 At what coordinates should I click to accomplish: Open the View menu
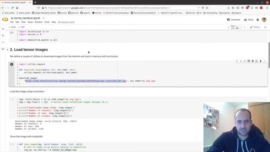point(23,22)
